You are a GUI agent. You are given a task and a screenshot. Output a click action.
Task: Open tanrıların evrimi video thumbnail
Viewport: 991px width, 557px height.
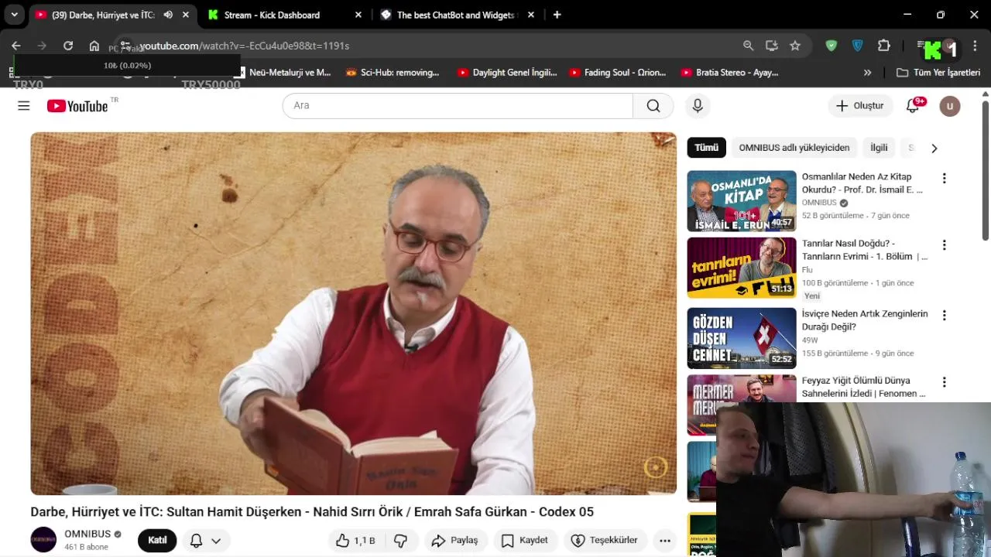pyautogui.click(x=742, y=268)
